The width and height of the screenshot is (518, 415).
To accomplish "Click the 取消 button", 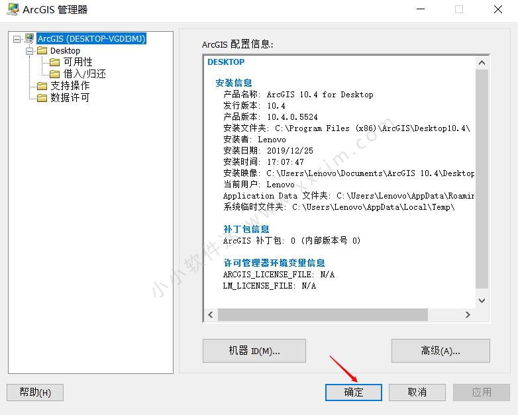I will click(417, 392).
